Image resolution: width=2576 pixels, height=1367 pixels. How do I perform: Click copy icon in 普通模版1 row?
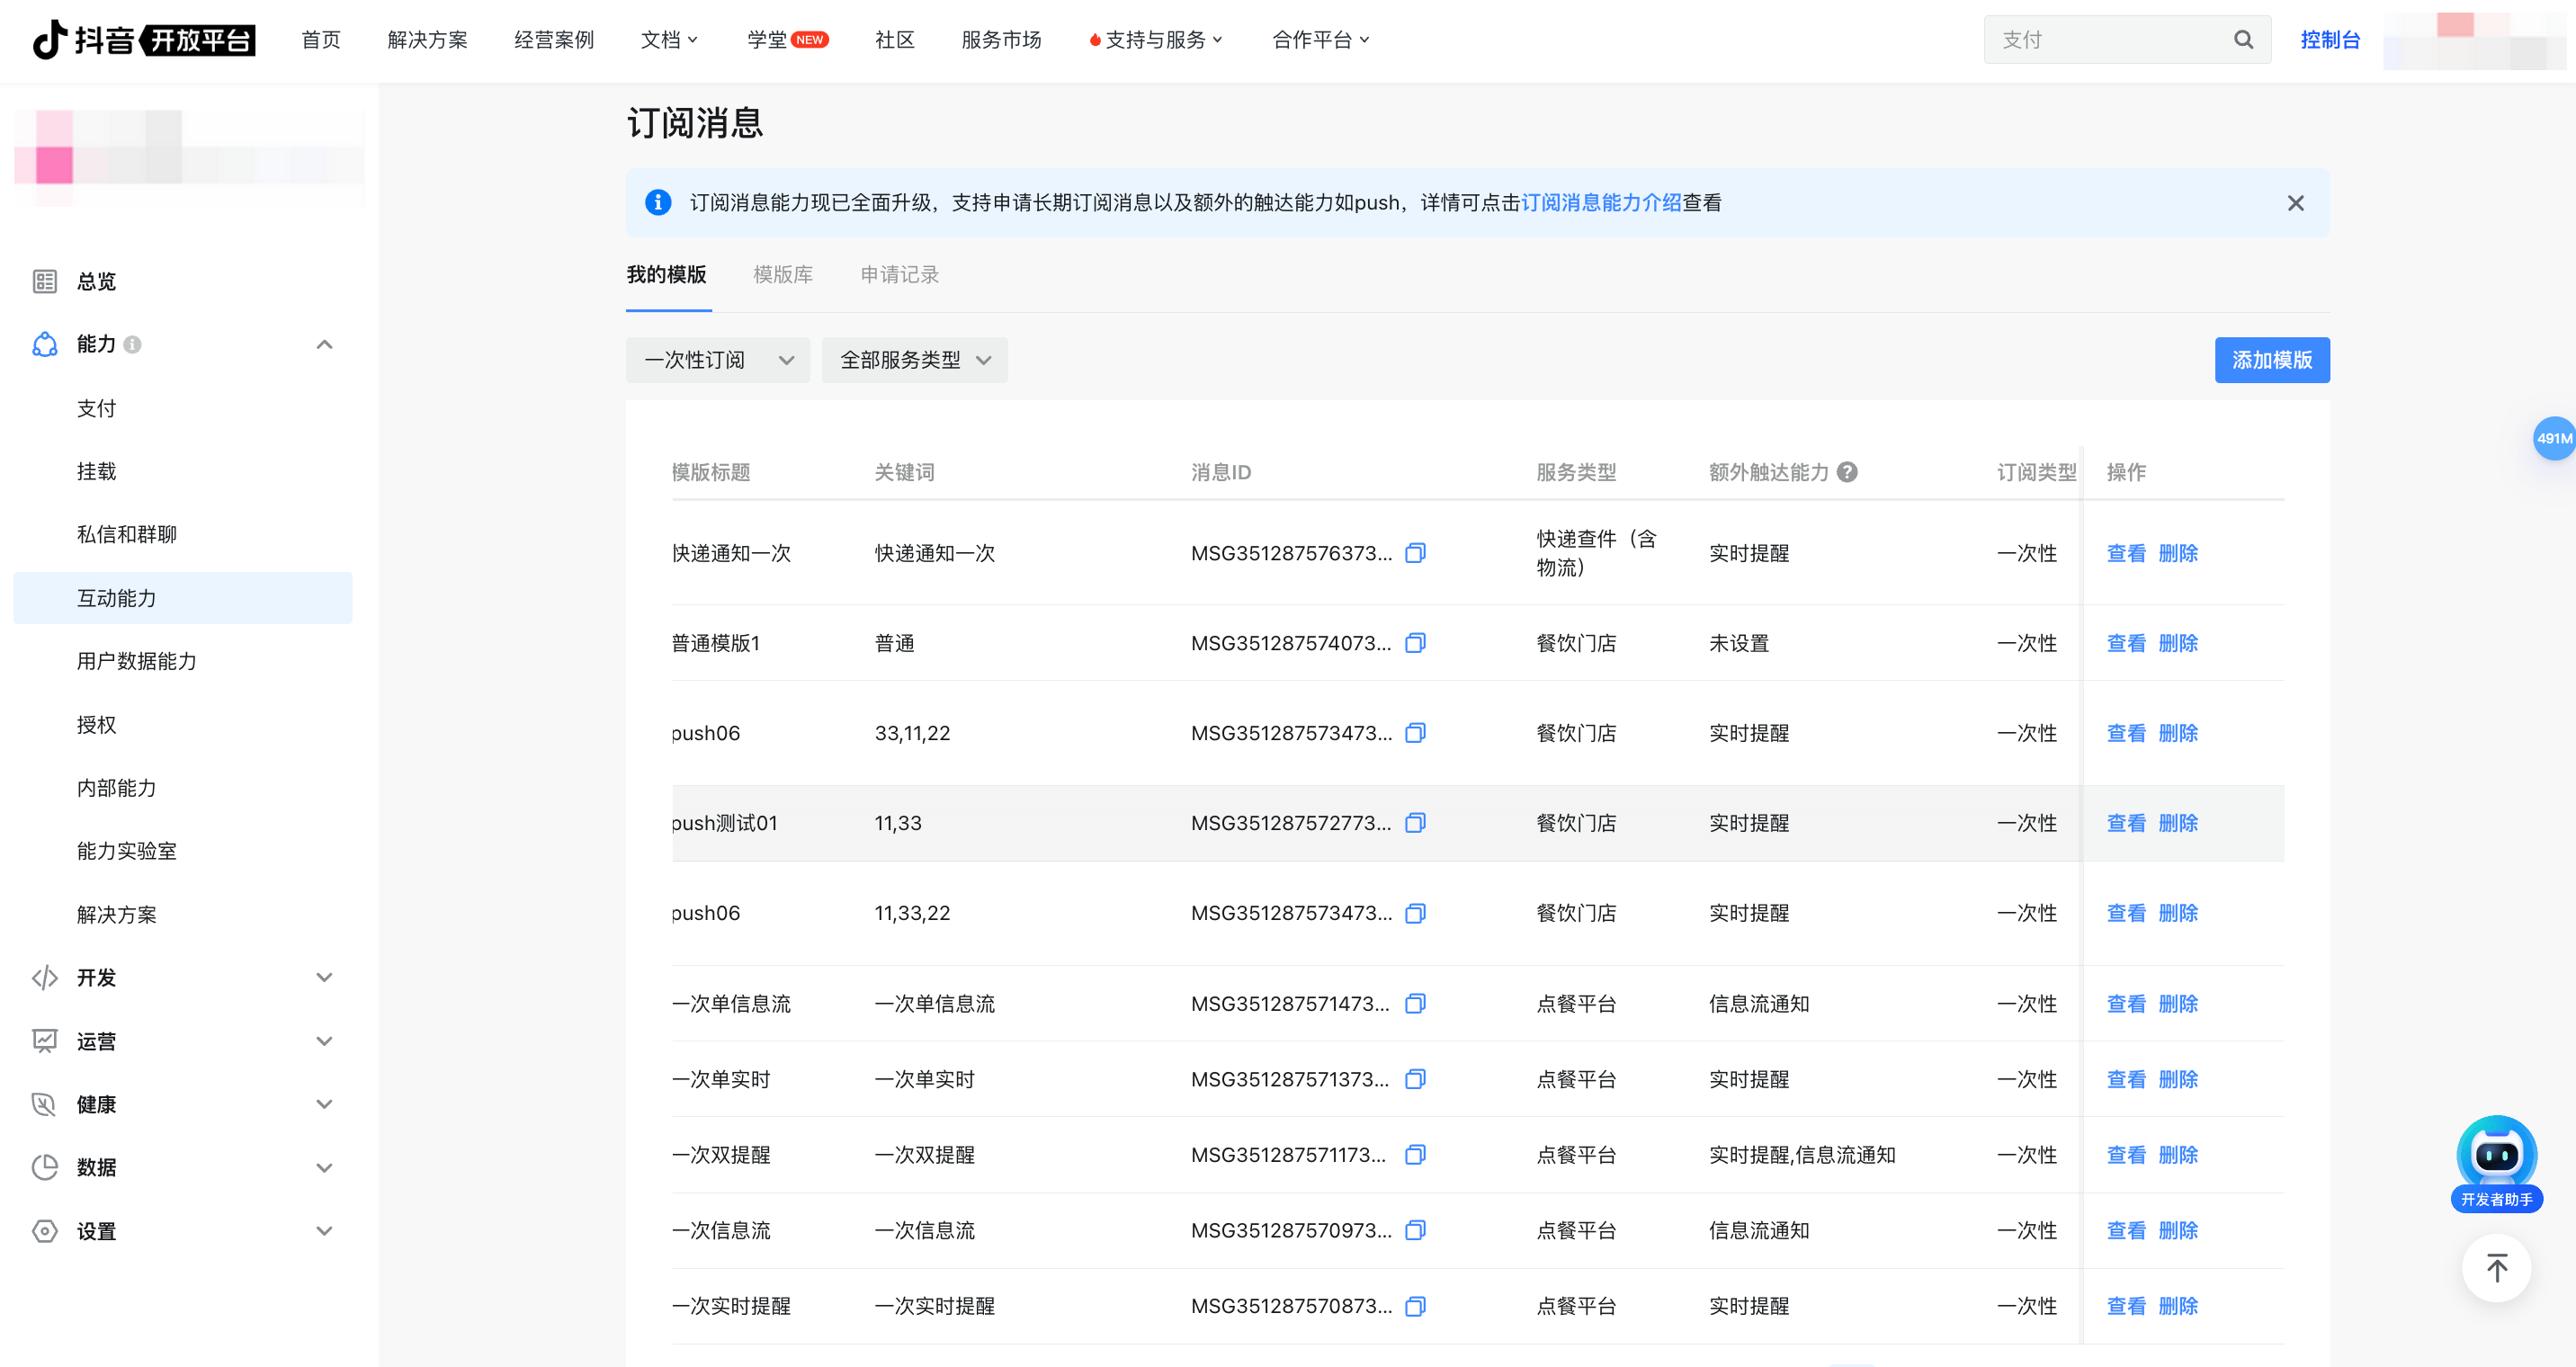coord(1415,643)
